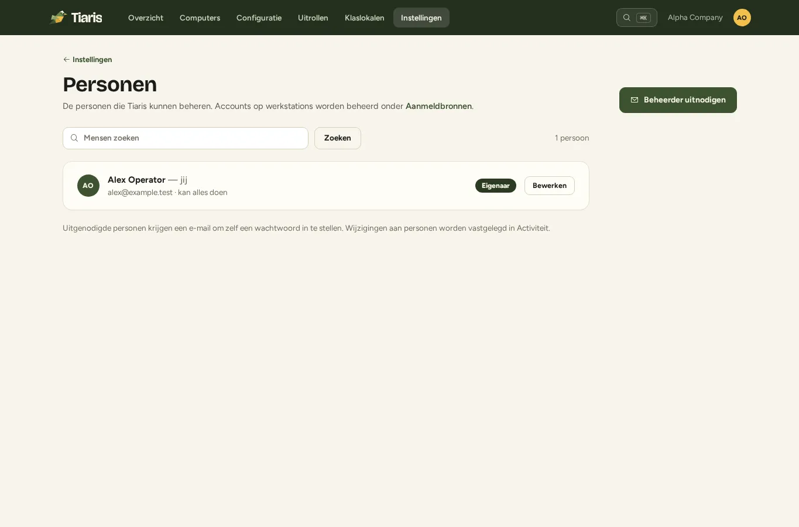Click the Personen page heading
The height and width of the screenshot is (527, 799).
pos(110,84)
